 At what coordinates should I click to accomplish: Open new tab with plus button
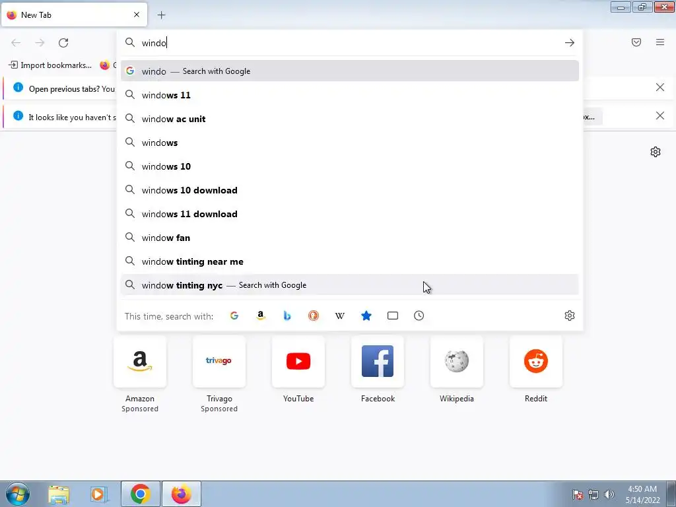pyautogui.click(x=161, y=15)
